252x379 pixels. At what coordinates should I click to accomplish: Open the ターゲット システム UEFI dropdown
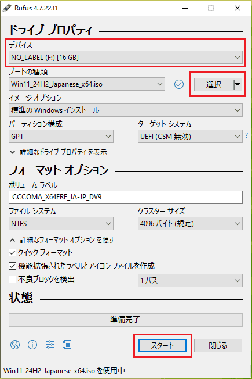pos(190,137)
